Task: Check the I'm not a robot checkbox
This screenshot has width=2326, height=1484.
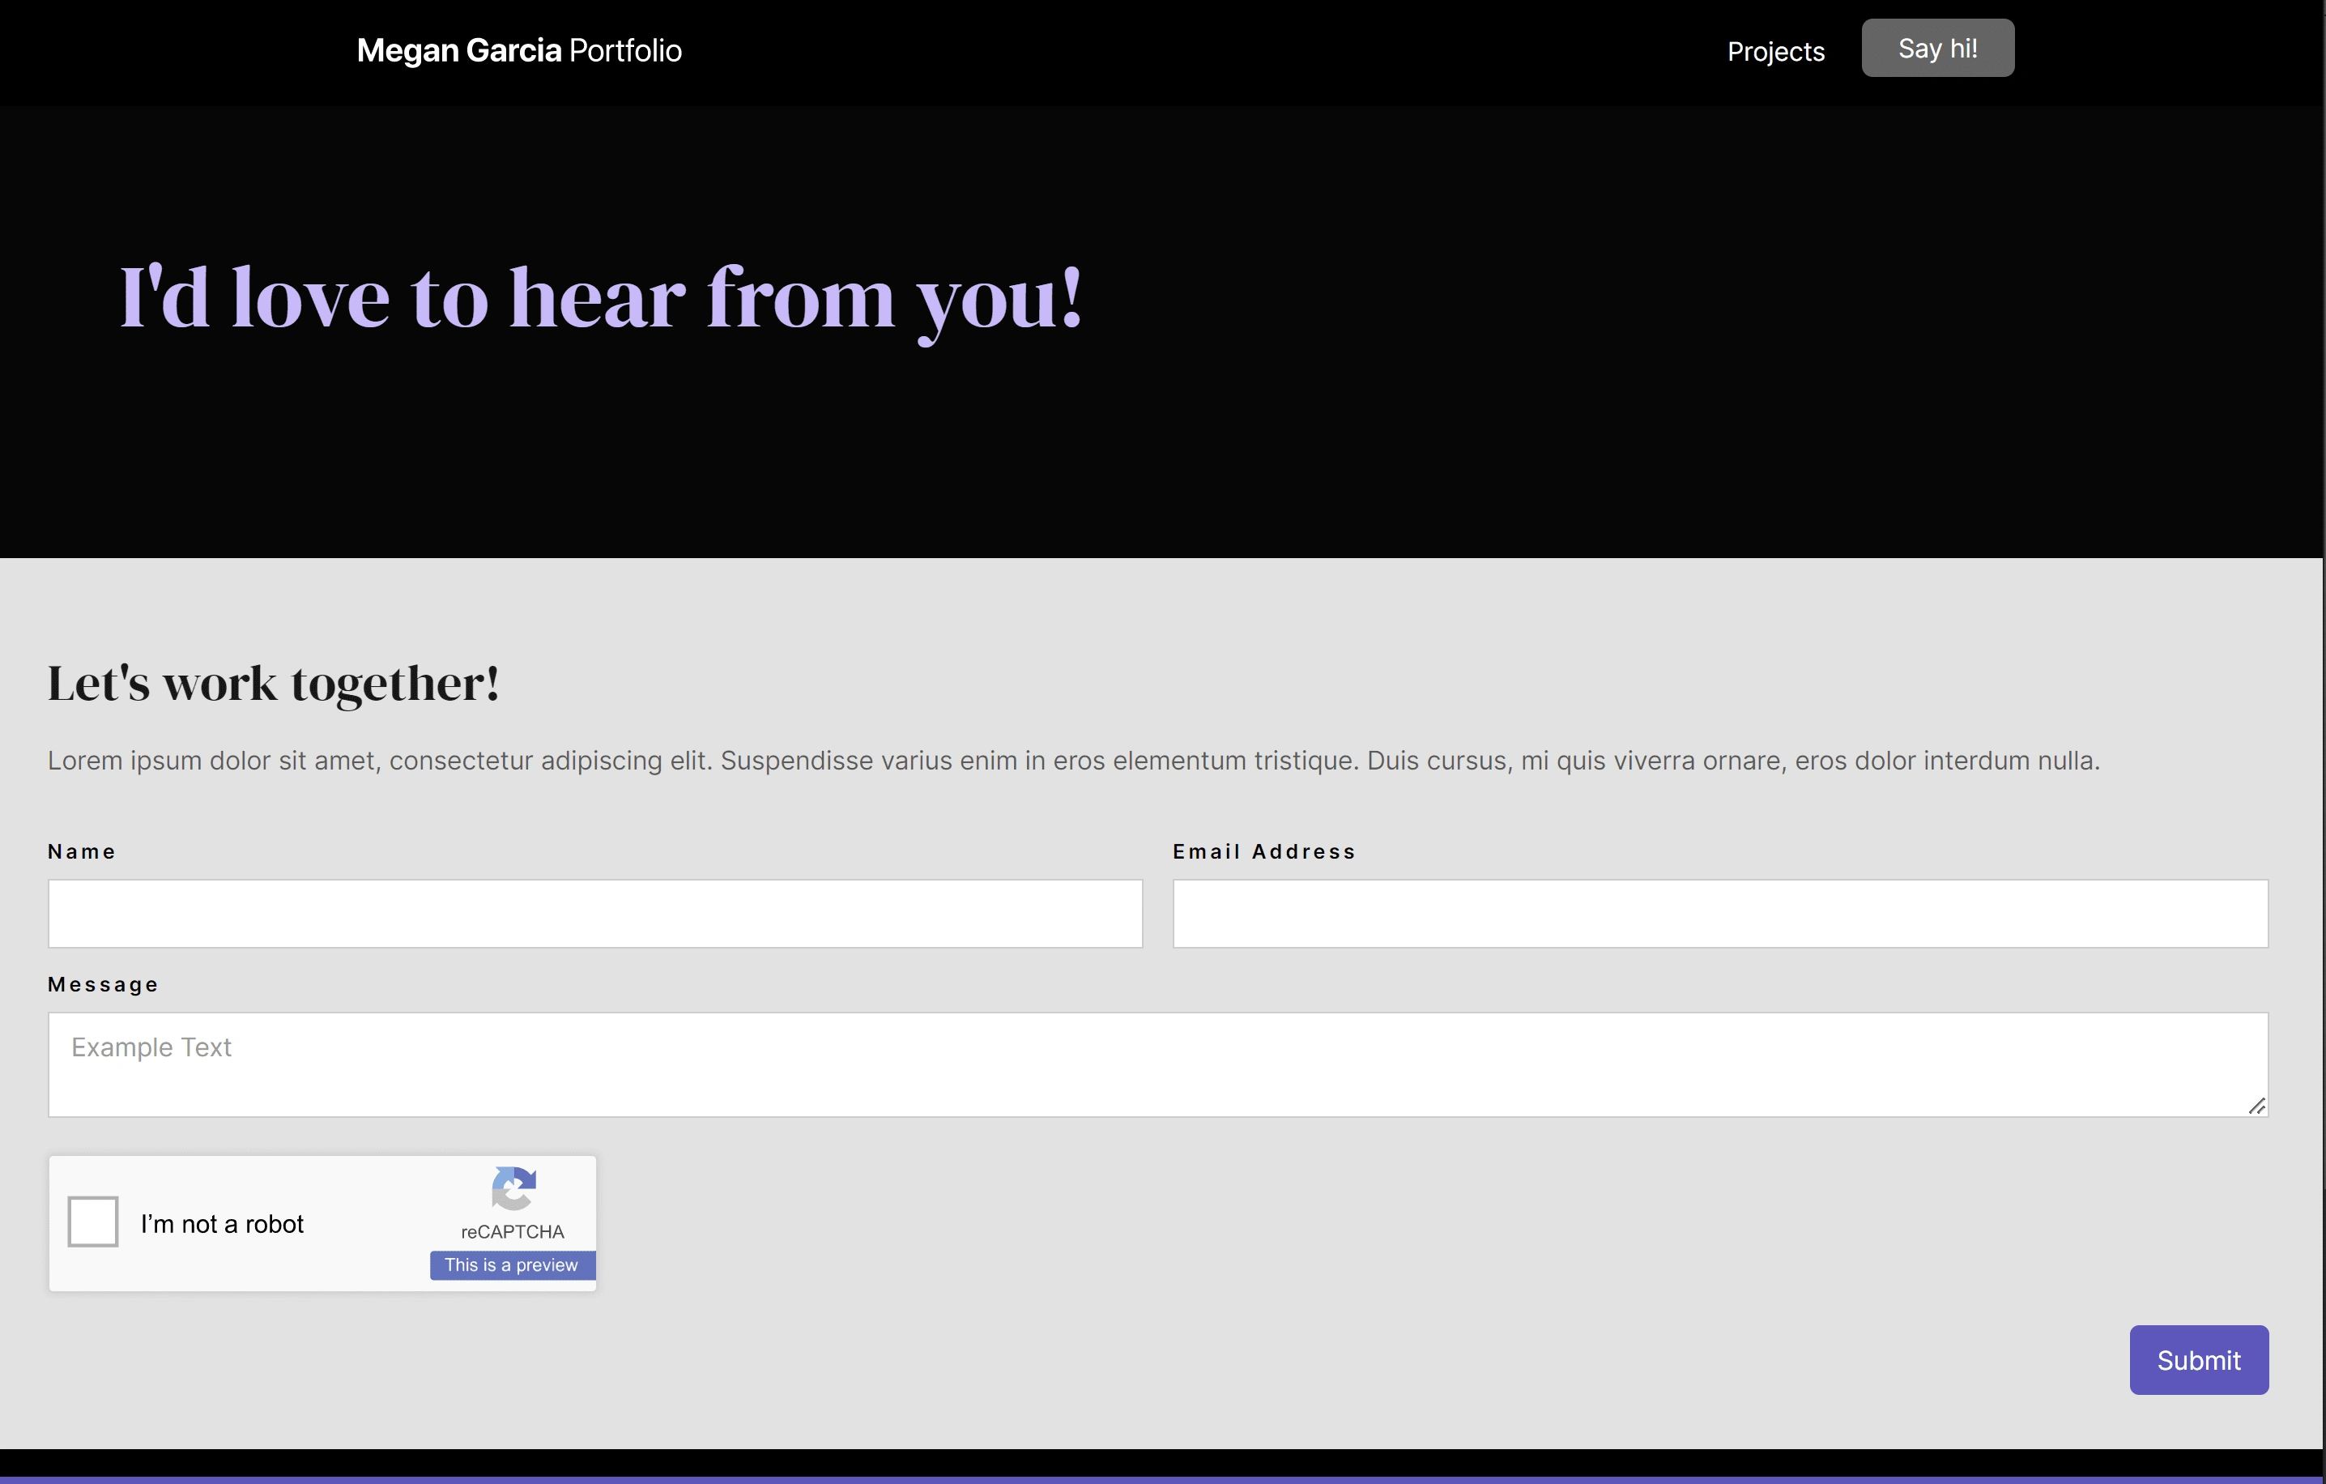Action: 92,1222
